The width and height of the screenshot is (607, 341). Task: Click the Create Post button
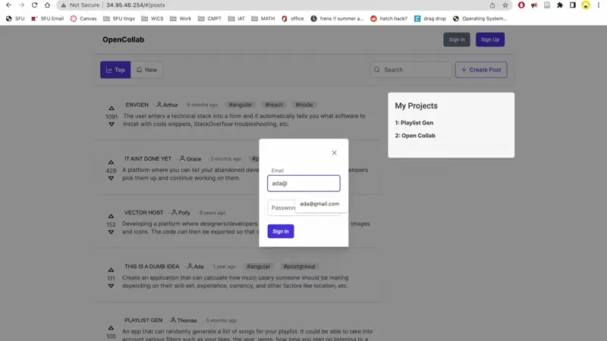point(481,70)
